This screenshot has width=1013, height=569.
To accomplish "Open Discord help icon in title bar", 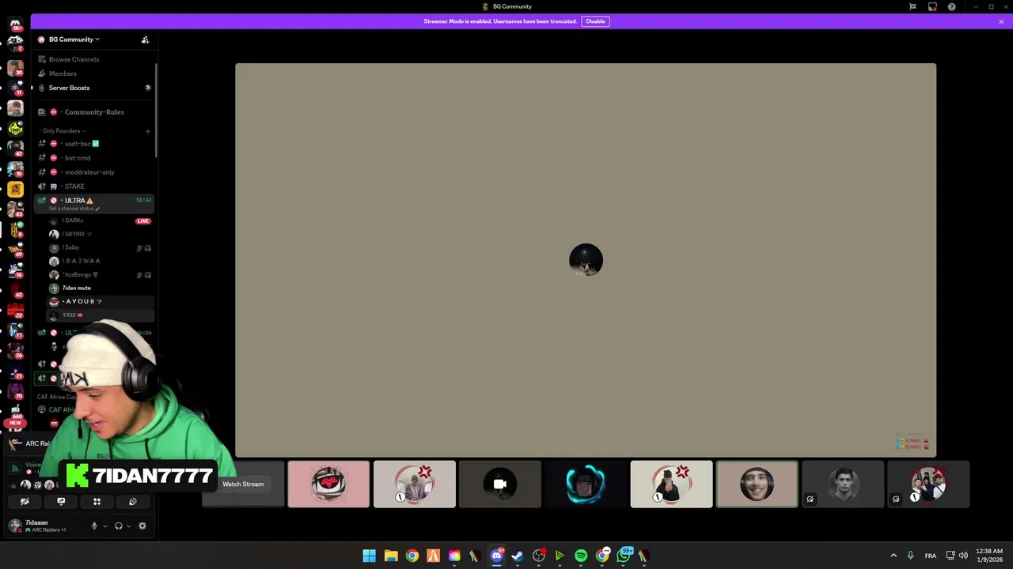I will click(951, 6).
